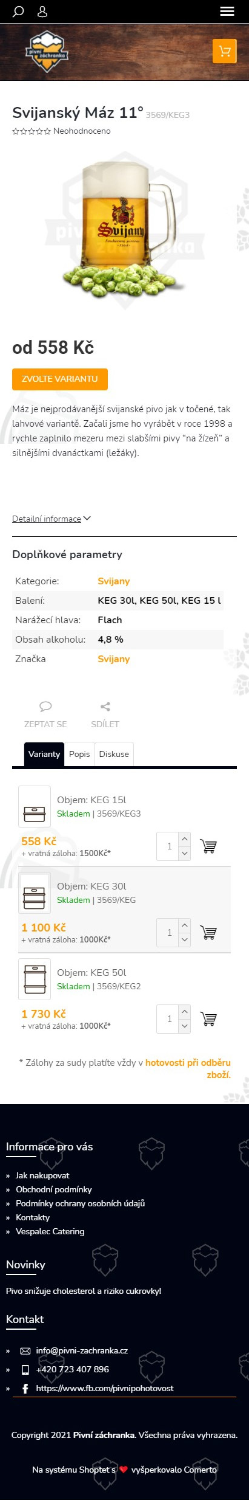This screenshot has height=1500, width=249.
Task: Open the search magnifier icon
Action: 18,12
